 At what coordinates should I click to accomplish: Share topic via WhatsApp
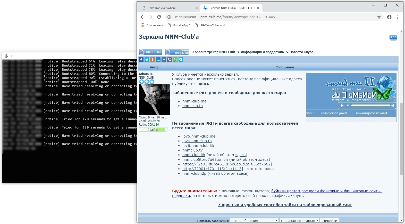[x=175, y=60]
